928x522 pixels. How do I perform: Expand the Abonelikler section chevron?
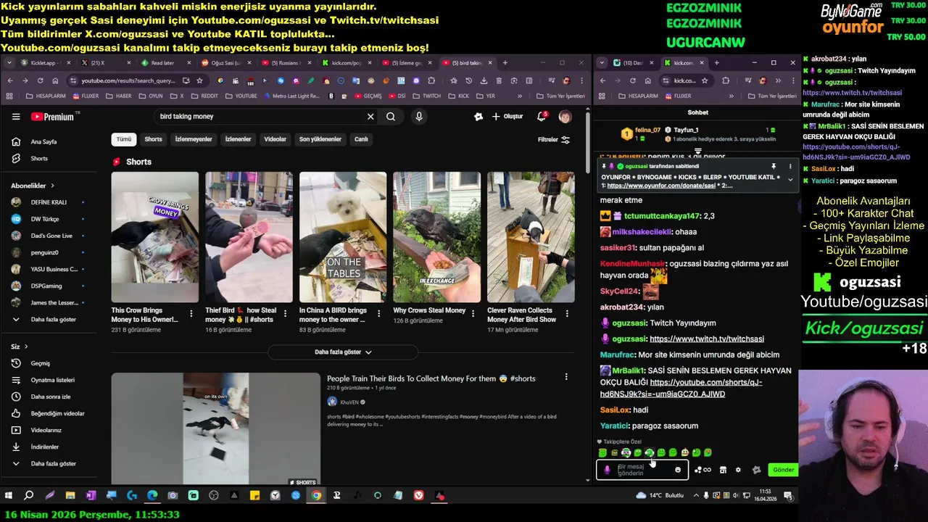point(52,186)
